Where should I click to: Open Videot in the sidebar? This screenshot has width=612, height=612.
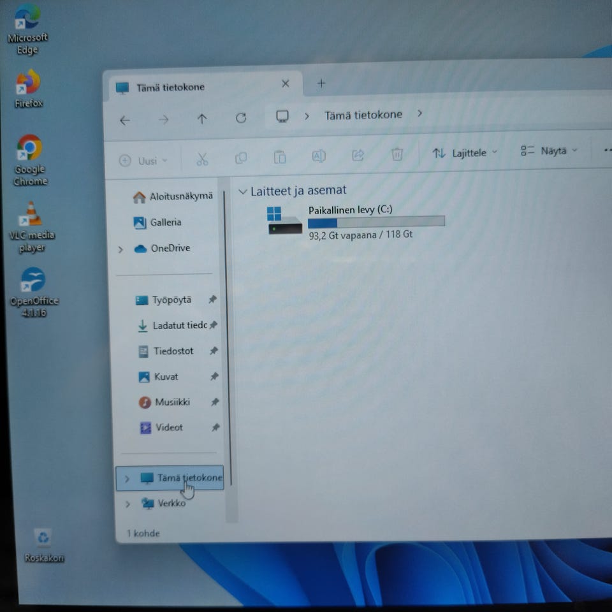tap(161, 427)
